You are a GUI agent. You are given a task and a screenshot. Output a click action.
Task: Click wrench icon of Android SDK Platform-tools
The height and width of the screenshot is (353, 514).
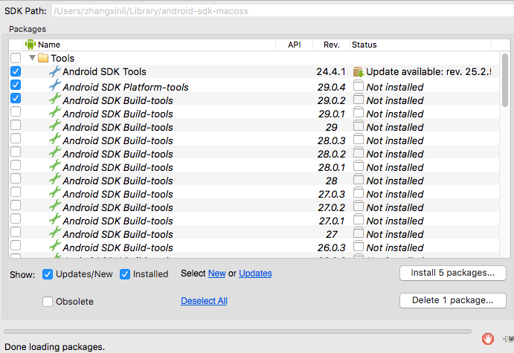click(x=54, y=86)
